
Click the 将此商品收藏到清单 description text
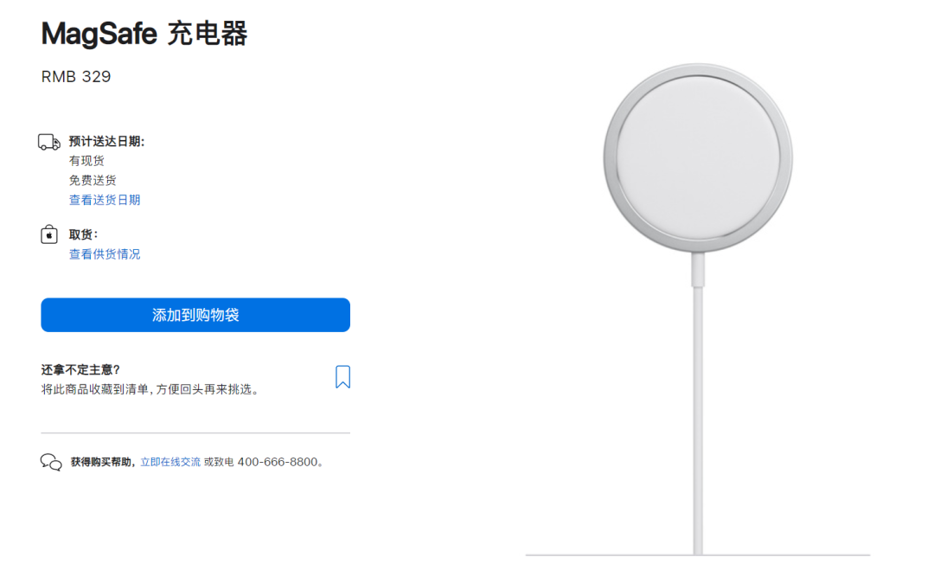pyautogui.click(x=150, y=389)
